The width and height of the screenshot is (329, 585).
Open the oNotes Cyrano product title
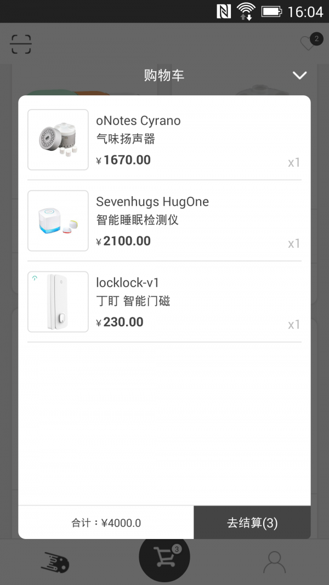(x=138, y=121)
